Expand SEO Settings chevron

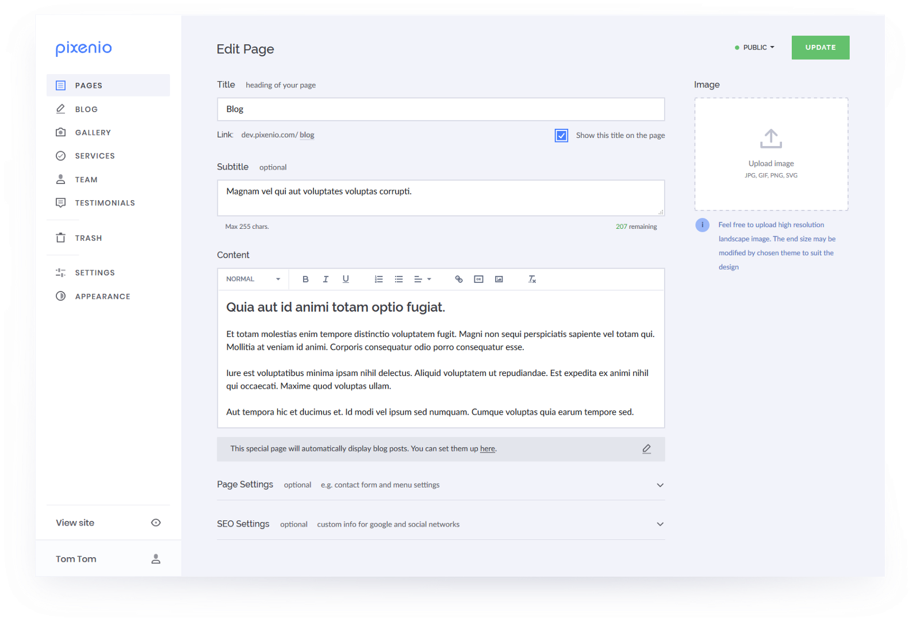660,524
